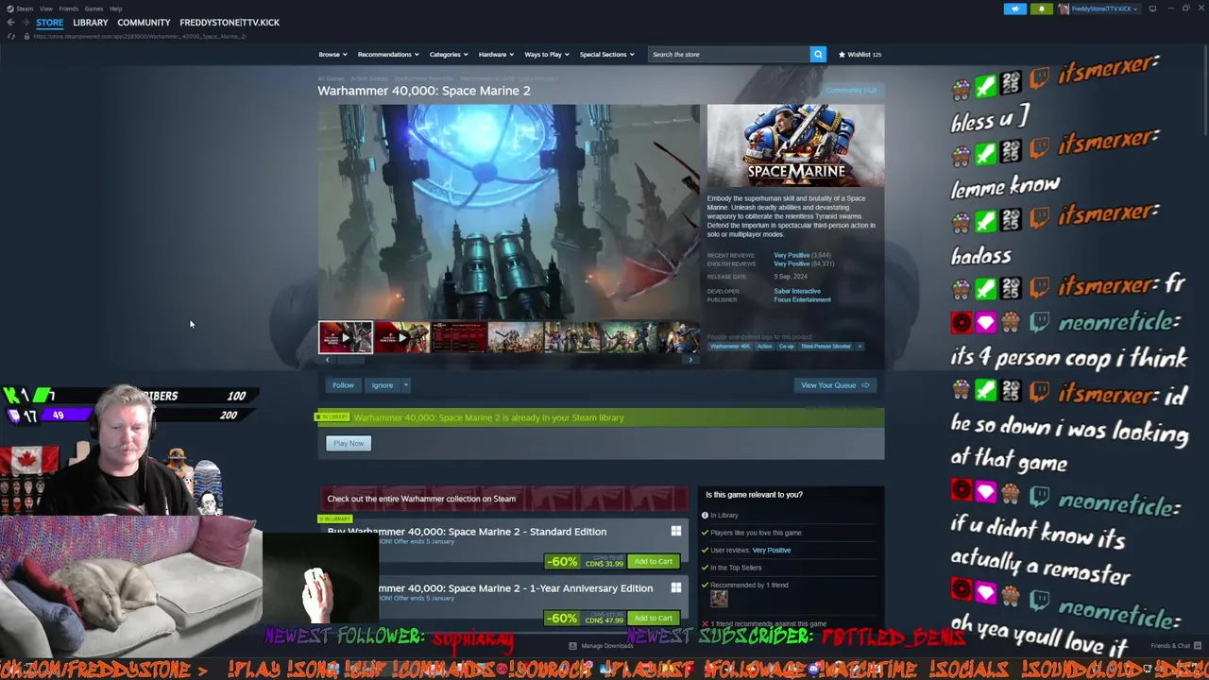Switch to the STORE tab
Viewport: 1209px width, 680px height.
click(x=50, y=23)
